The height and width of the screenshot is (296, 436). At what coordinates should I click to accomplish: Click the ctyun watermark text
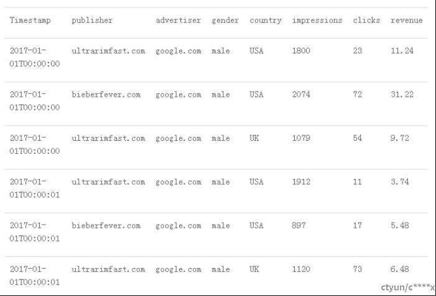[407, 287]
